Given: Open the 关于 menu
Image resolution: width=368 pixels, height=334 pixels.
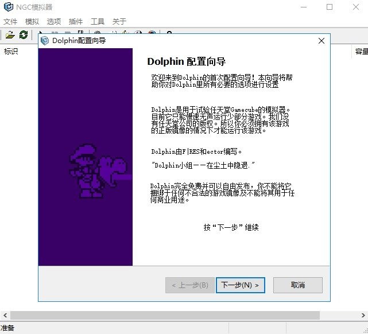Looking at the screenshot, I should point(119,22).
